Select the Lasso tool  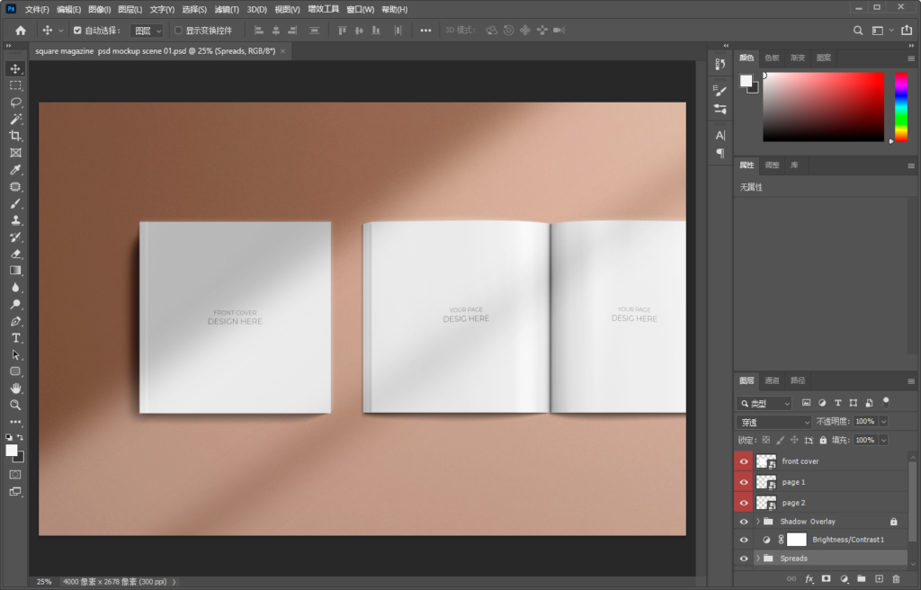pos(15,103)
